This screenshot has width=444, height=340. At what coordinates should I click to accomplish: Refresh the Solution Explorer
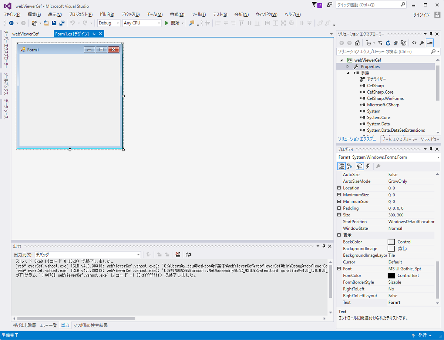tap(388, 43)
